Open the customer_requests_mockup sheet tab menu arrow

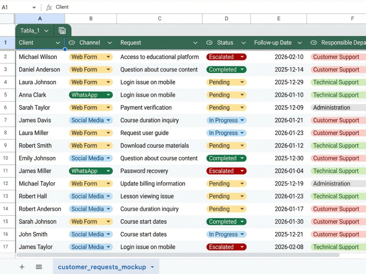152,267
